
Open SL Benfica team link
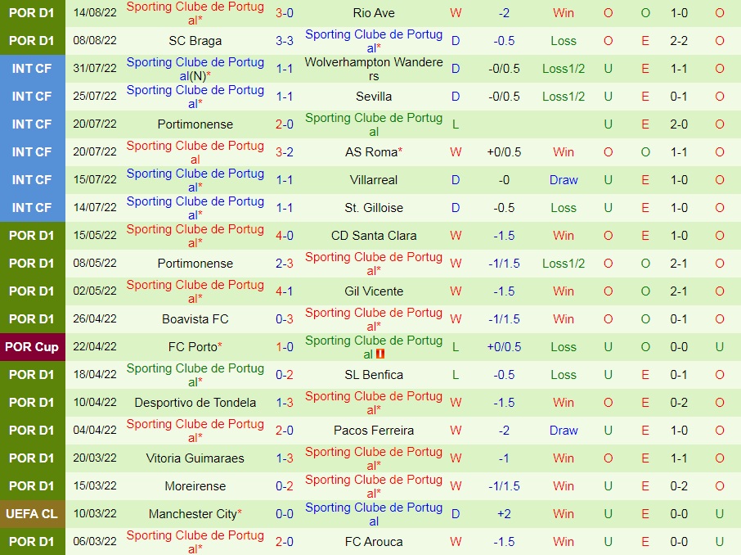(373, 375)
